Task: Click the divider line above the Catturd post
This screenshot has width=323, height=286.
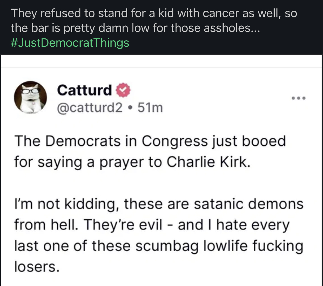Action: pos(161,67)
